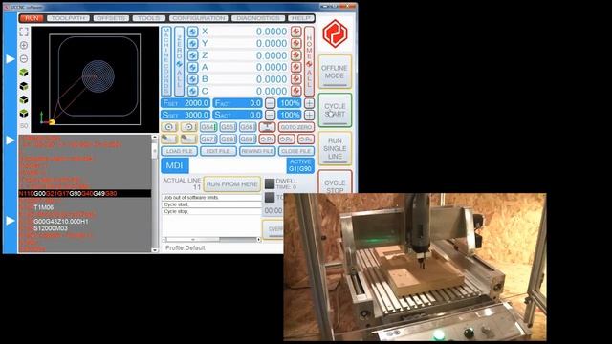Select the RUN tab
This screenshot has width=612, height=344.
click(x=32, y=18)
